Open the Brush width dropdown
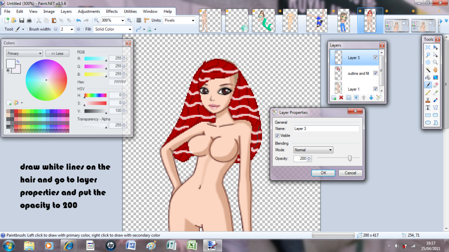449x252 pixels. click(x=72, y=29)
